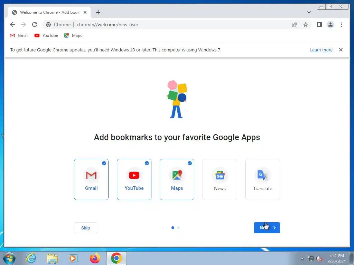The image size is (354, 265).
Task: Deselect the YouTube app card
Action: [134, 179]
